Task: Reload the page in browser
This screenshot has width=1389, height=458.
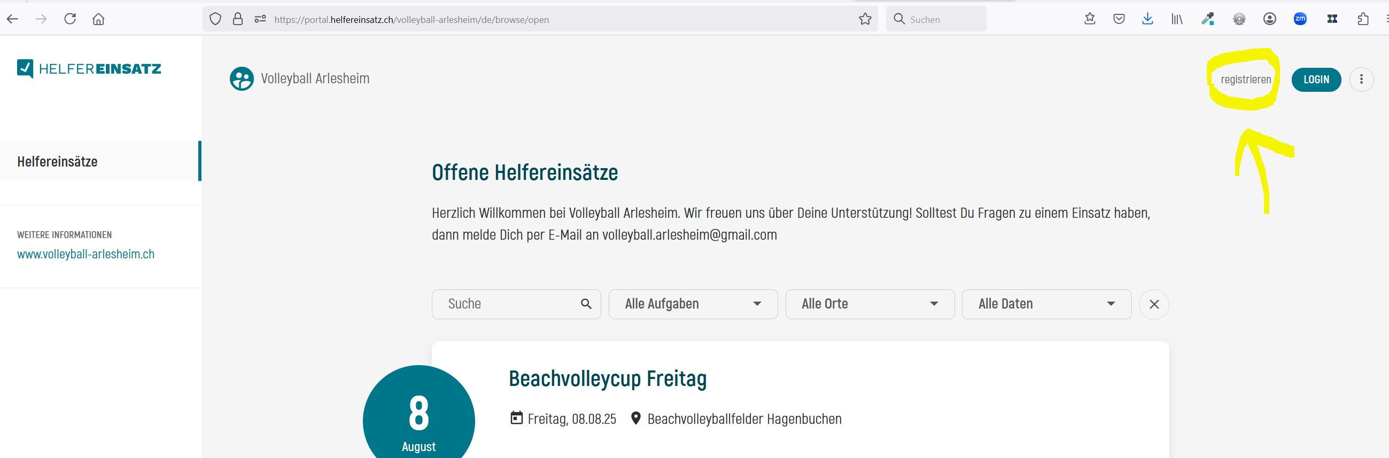Action: click(x=70, y=19)
